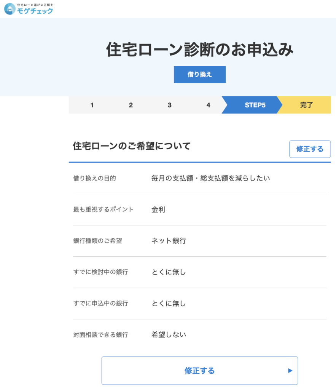Click the Mogecheck house logo icon
This screenshot has width=336, height=390.
point(10,9)
